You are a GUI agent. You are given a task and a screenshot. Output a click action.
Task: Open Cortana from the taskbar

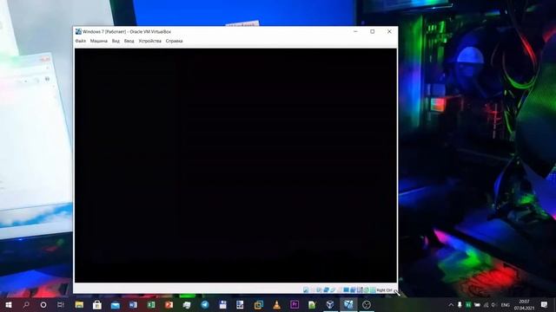coord(43,304)
